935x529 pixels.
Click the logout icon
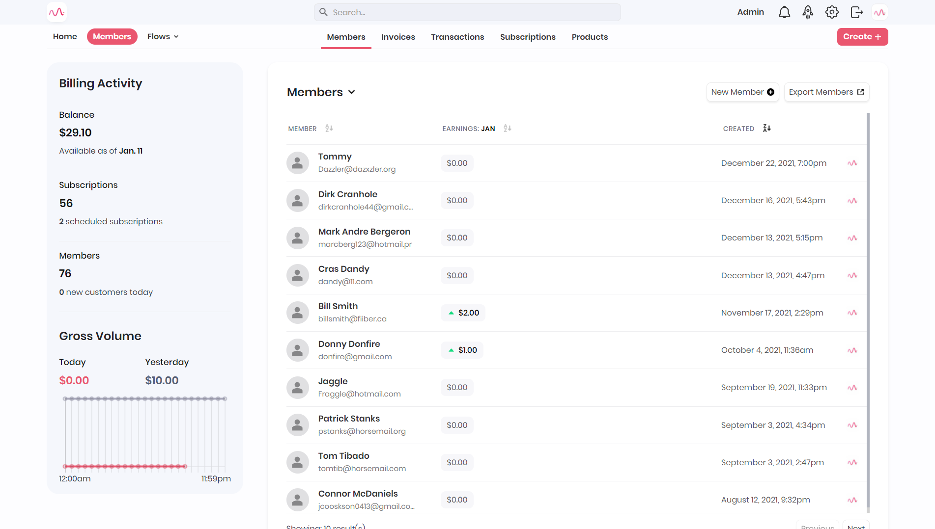point(856,12)
